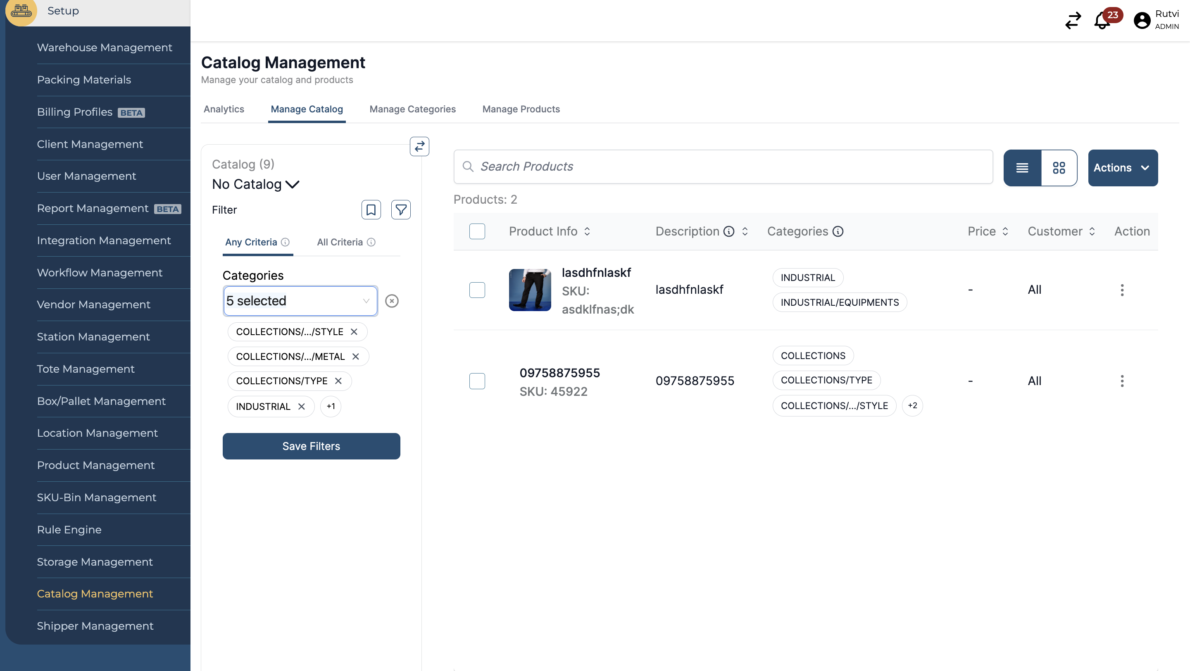This screenshot has height=671, width=1190.
Task: Click the Search Products input field
Action: 723,167
